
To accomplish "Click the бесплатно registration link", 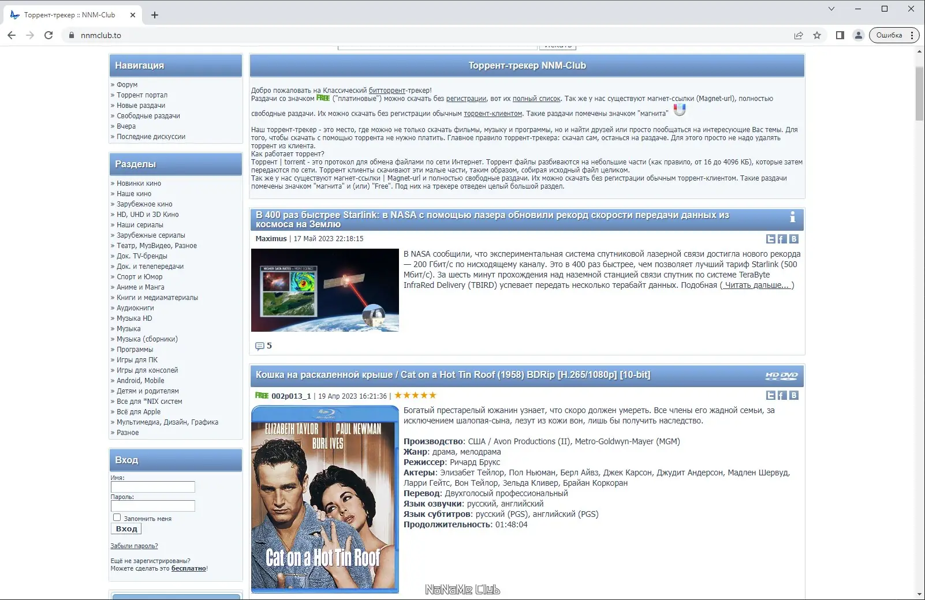I will [188, 568].
